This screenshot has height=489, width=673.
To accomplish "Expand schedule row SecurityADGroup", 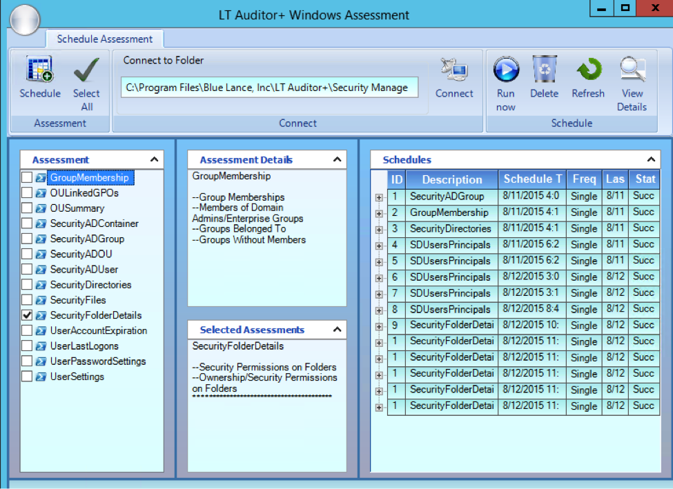I will coord(379,197).
